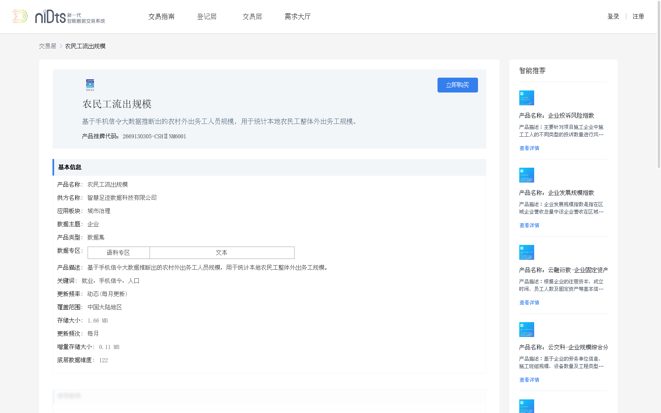Click product name 云融衍数-企业固定资产

[x=578, y=270]
